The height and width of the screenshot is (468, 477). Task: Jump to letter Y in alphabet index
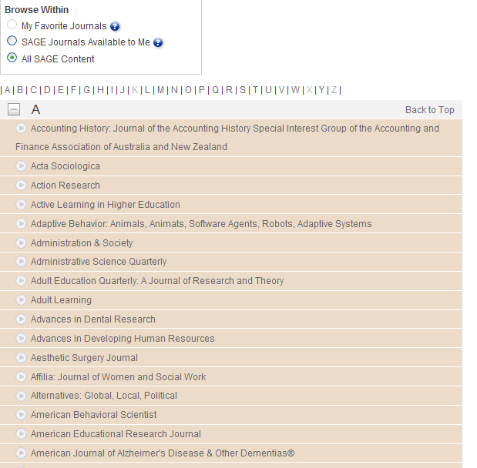click(321, 90)
